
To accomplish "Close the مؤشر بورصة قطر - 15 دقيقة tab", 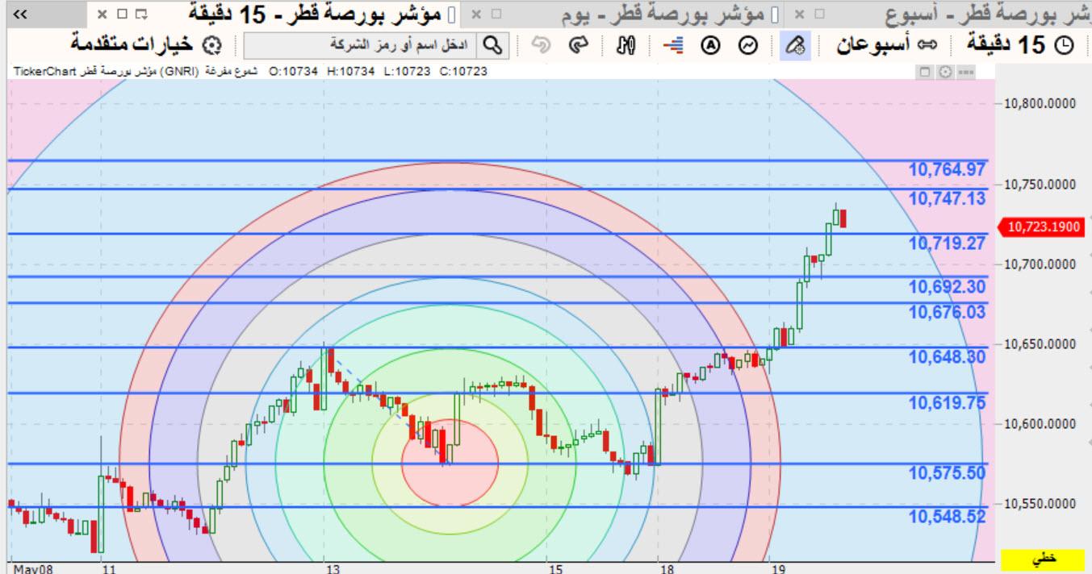I will 103,15.
